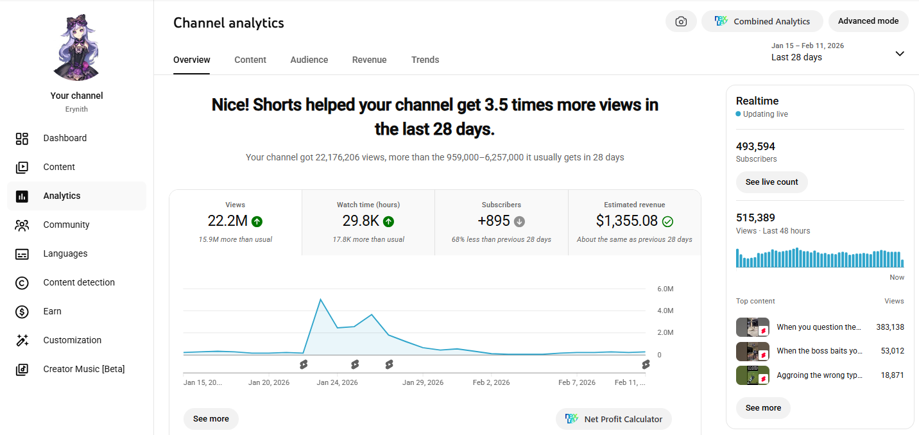
Task: Expand the date range dropdown chevron
Action: [900, 53]
